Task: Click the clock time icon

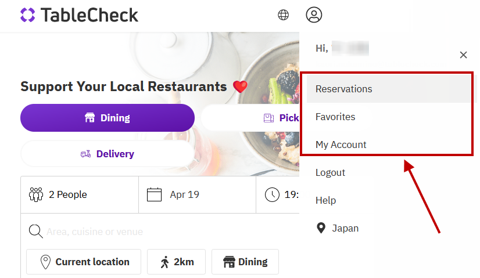Action: coord(272,194)
